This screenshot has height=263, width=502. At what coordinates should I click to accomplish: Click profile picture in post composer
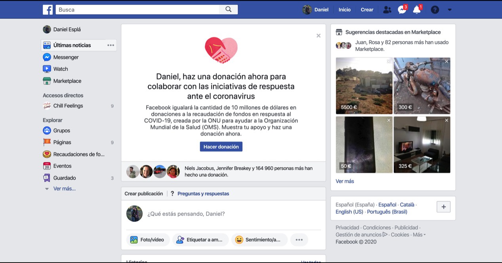[x=134, y=213]
